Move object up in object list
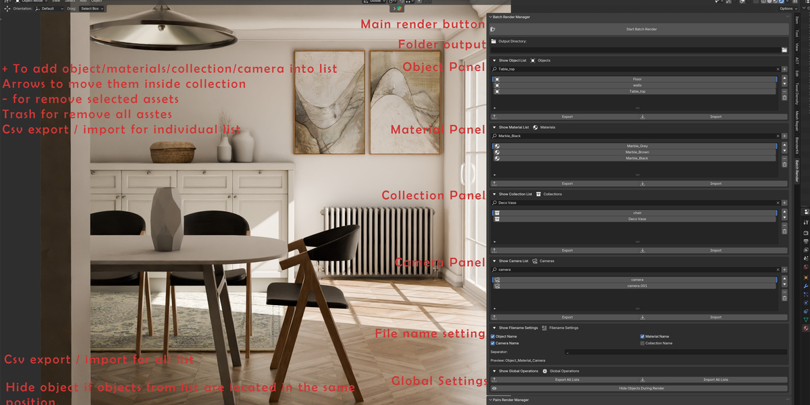810x405 pixels. coord(784,80)
